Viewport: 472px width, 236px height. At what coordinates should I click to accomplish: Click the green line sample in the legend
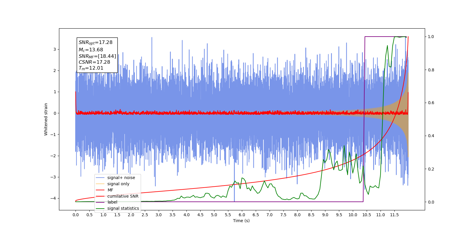point(100,208)
